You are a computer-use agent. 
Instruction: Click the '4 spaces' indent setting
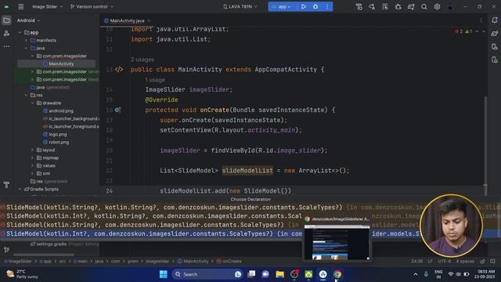click(465, 261)
